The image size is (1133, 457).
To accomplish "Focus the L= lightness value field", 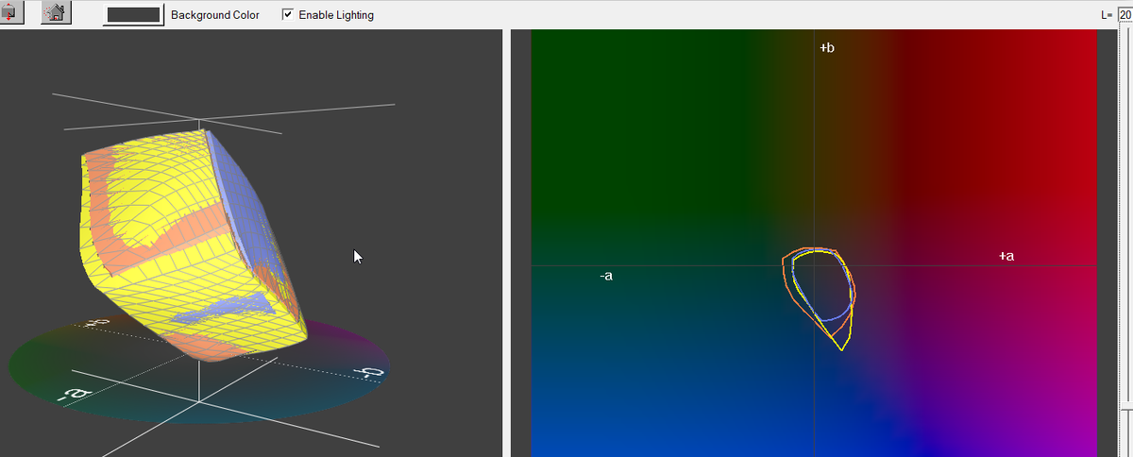I will tap(1125, 15).
